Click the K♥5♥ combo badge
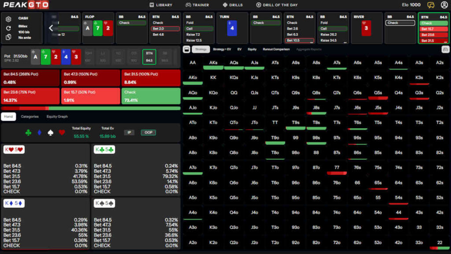Screen dimensions: 451x254 pos(14,149)
